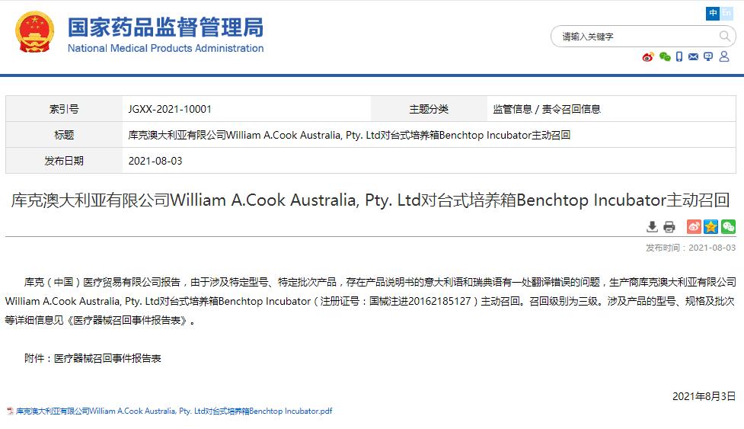Viewport: 744px width, 429px height.
Task: Click the magnifier search icon
Action: click(x=724, y=36)
